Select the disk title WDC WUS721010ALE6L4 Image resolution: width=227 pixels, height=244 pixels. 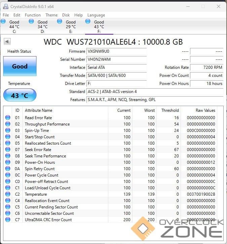pyautogui.click(x=90, y=42)
